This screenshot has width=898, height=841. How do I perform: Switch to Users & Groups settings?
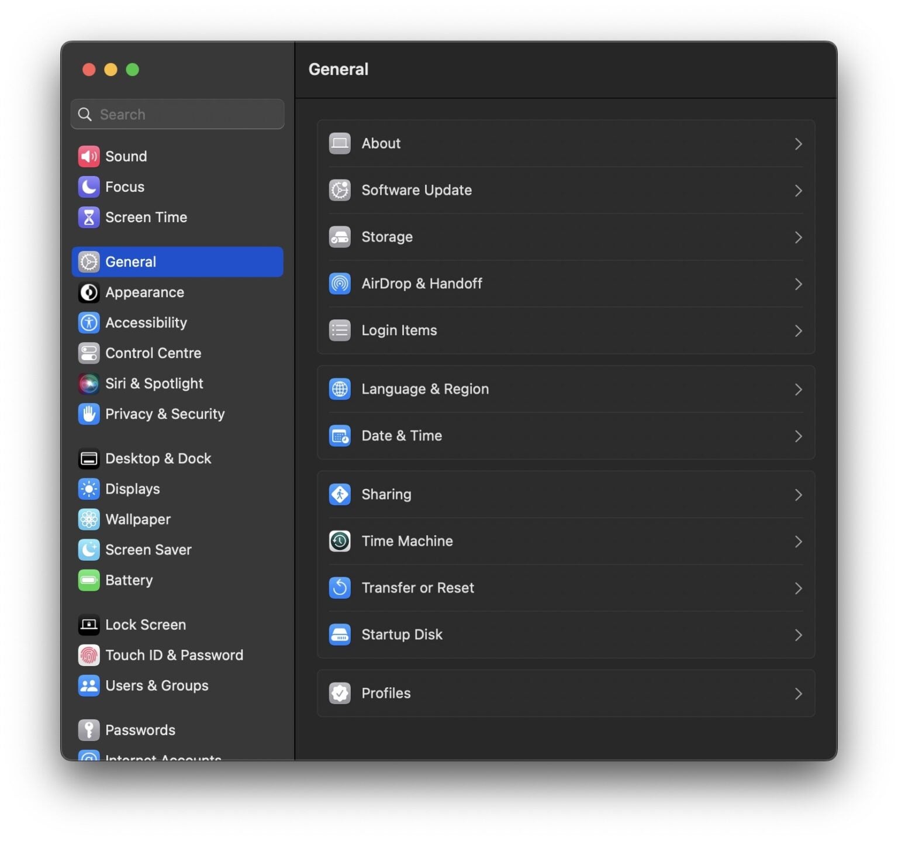[x=157, y=685]
